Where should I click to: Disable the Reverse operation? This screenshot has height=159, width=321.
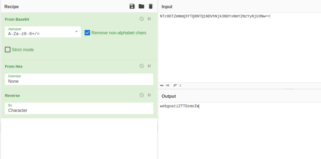[x=142, y=95]
